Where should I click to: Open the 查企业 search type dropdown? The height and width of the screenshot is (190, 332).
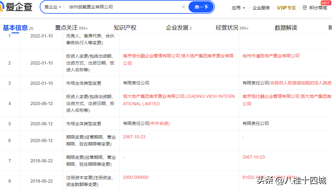click(x=53, y=7)
